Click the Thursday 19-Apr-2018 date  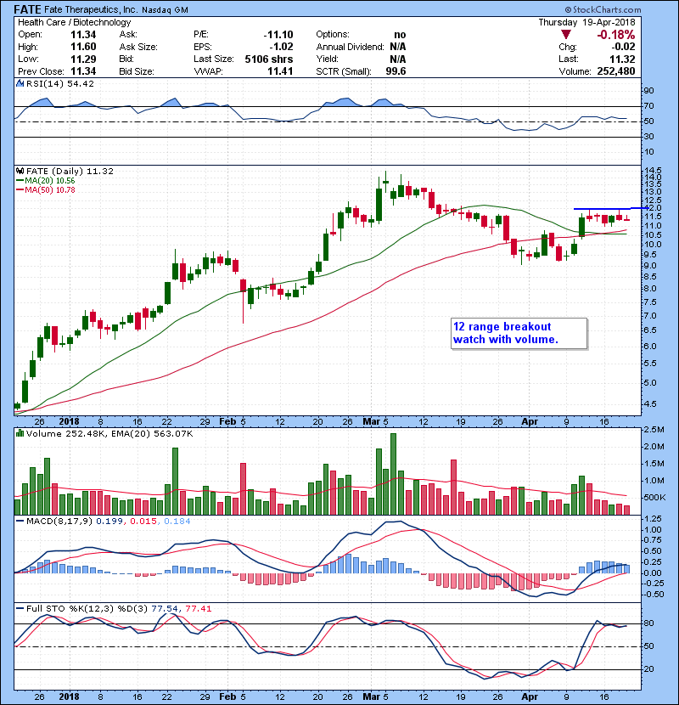click(586, 22)
